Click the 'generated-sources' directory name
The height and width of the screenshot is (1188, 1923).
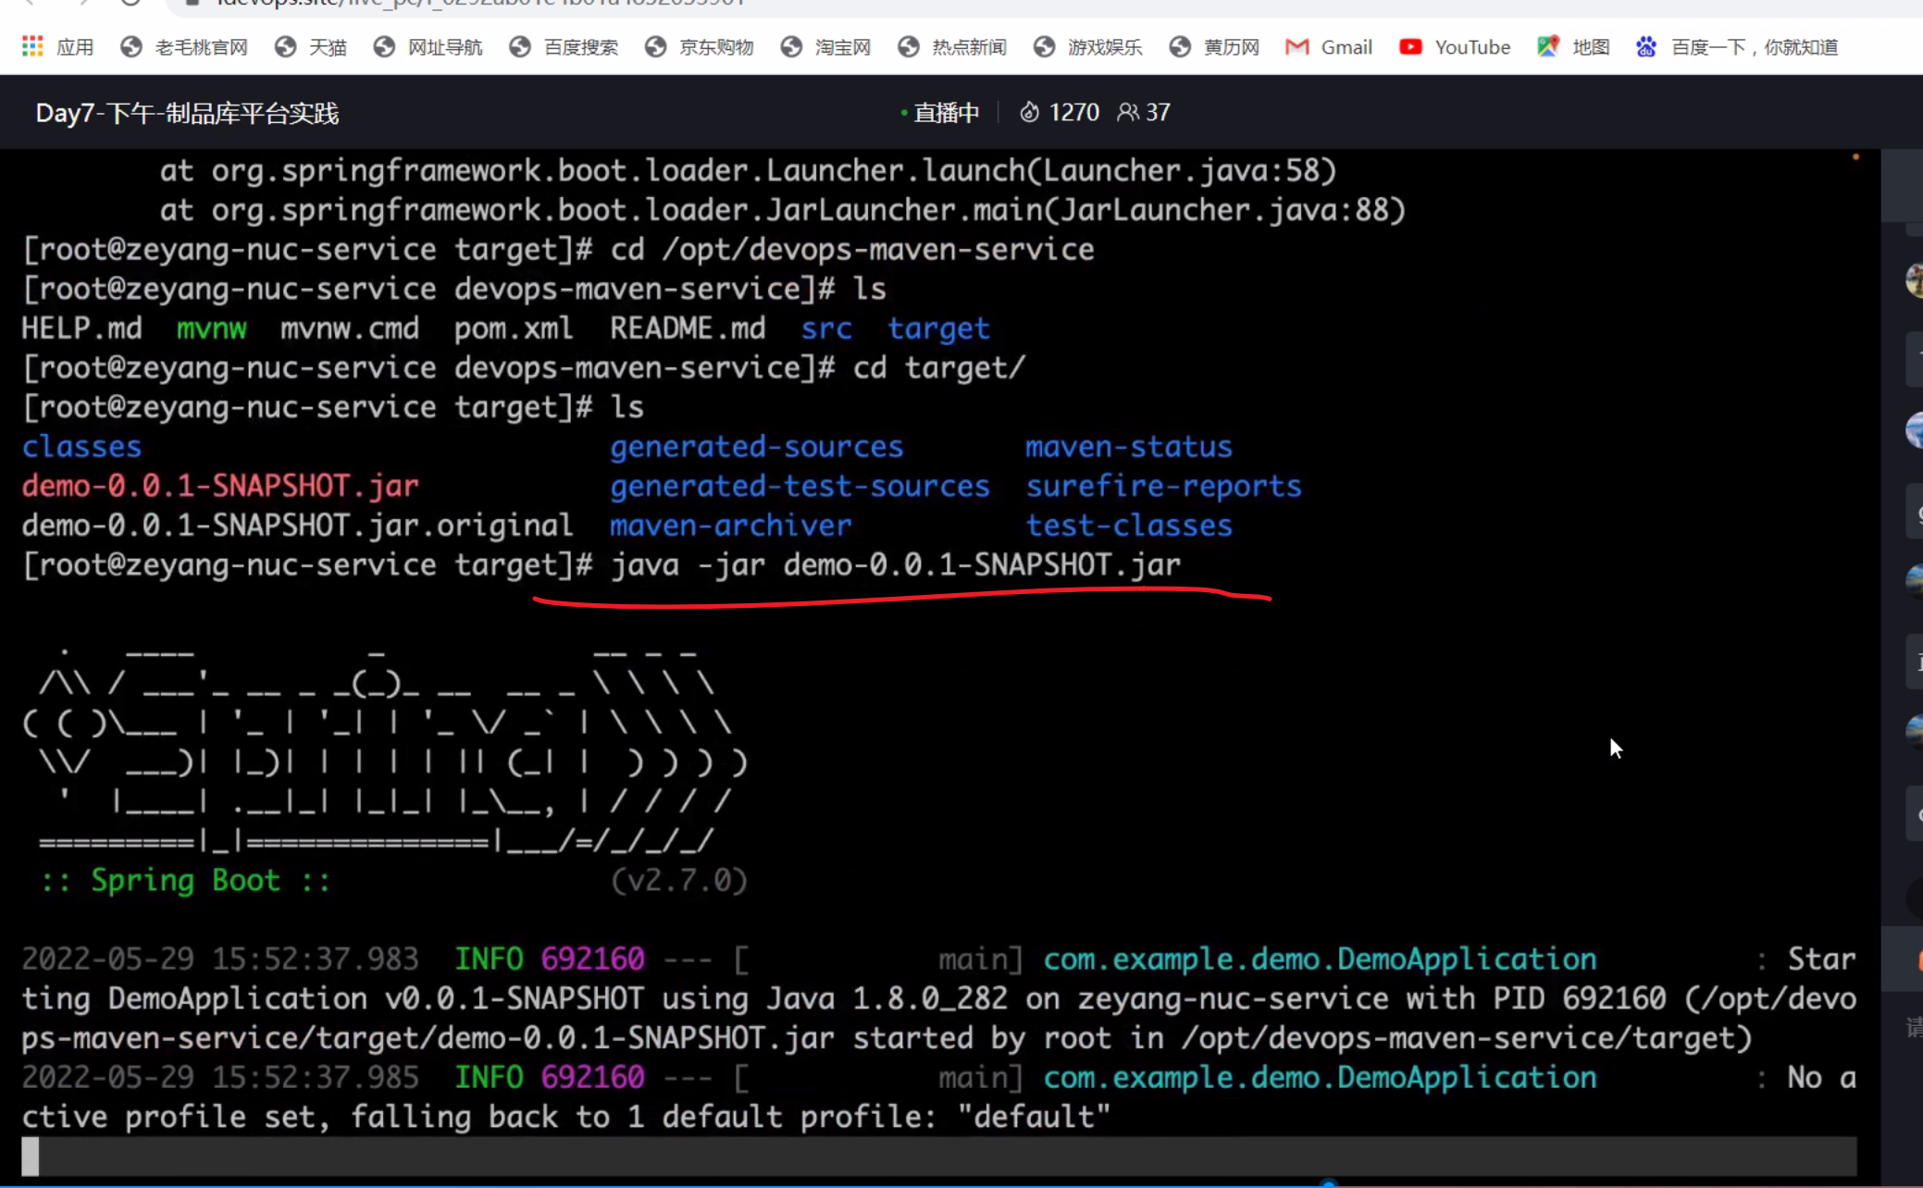click(756, 447)
